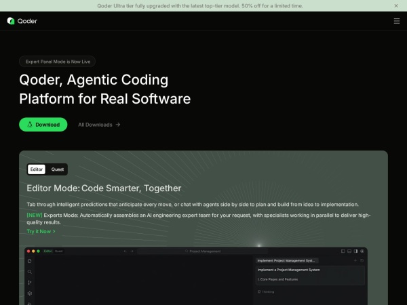Switch to the Quest tab

point(58,169)
